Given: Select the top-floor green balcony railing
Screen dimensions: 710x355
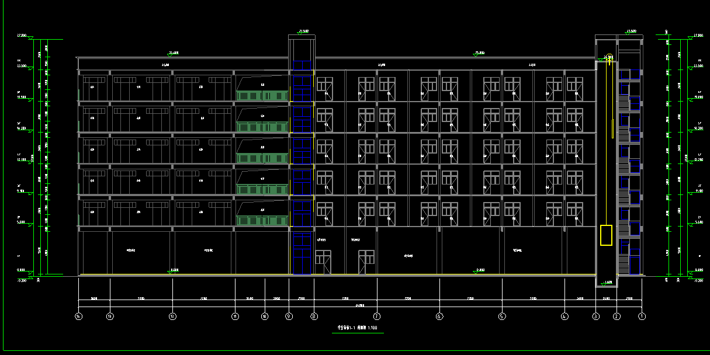Looking at the screenshot, I should tap(262, 96).
